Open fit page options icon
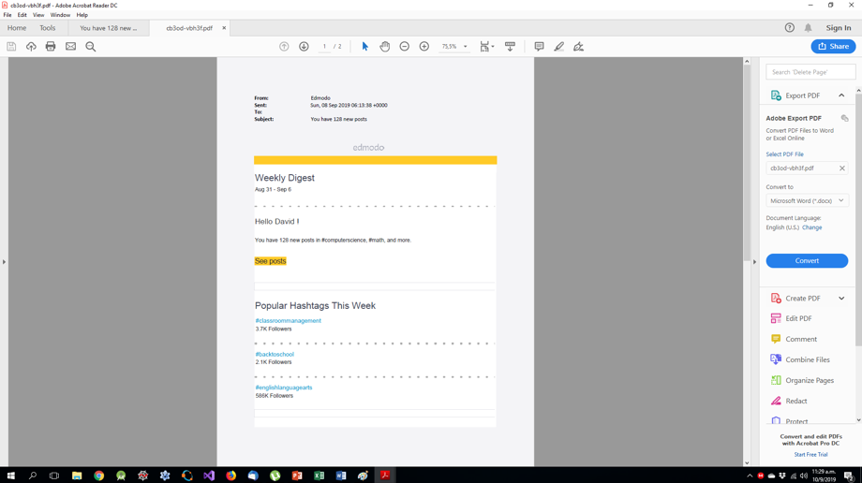The image size is (862, 483). point(486,47)
